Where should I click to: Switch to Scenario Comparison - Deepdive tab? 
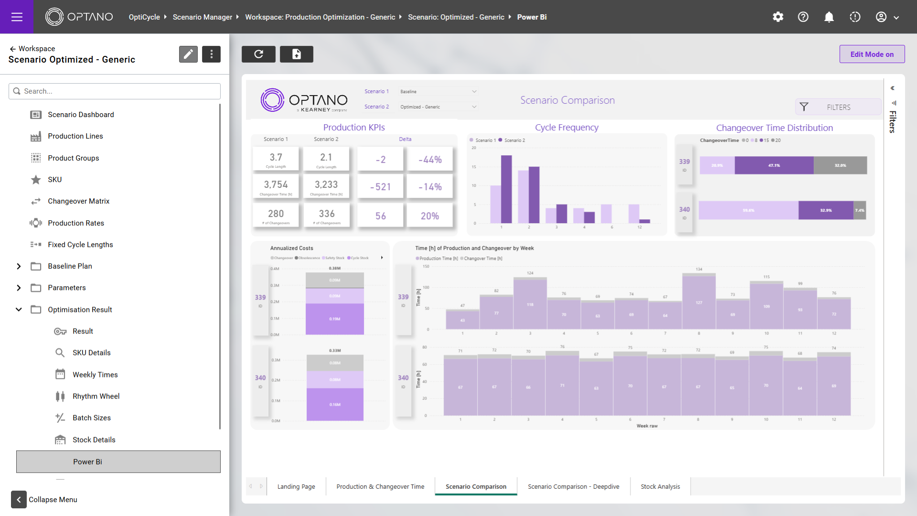574,486
